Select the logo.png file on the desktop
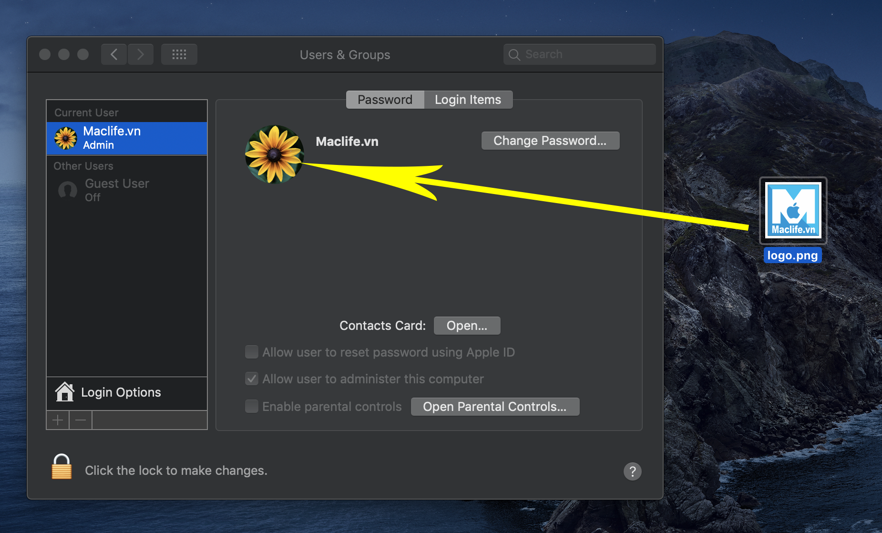 click(792, 210)
